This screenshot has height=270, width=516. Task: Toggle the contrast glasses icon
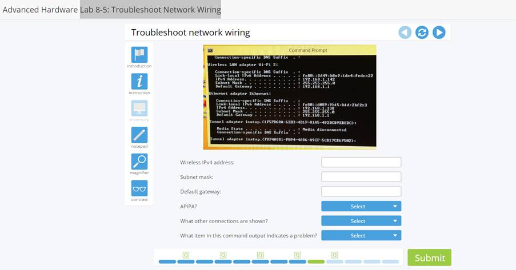139,188
